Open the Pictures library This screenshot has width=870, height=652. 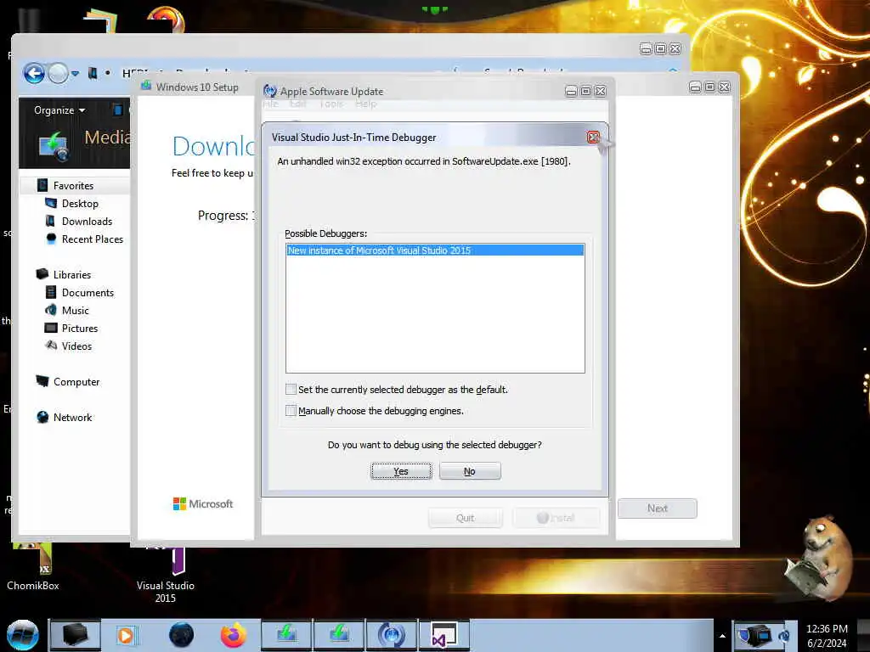(x=80, y=328)
